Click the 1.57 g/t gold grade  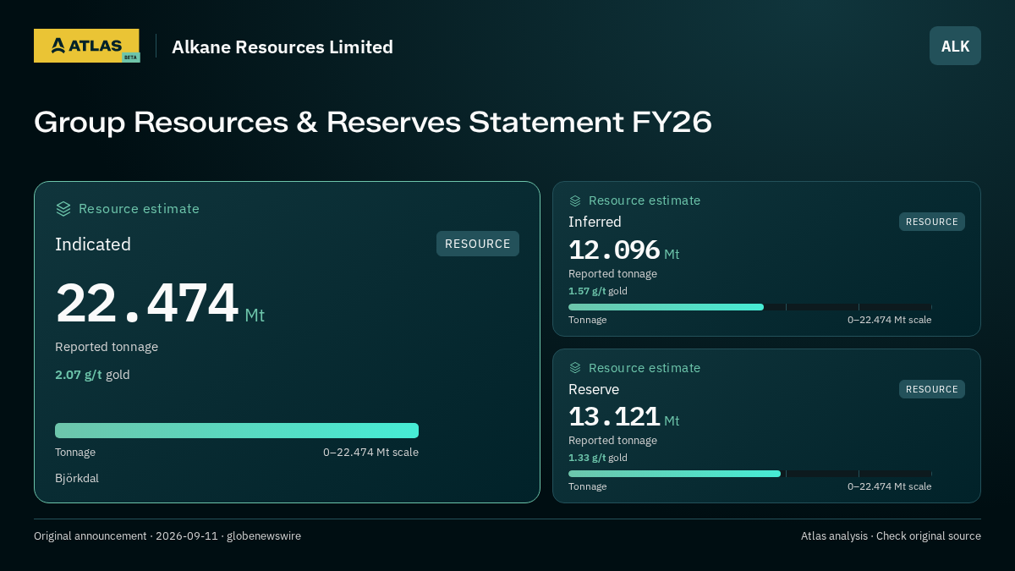pyautogui.click(x=598, y=291)
